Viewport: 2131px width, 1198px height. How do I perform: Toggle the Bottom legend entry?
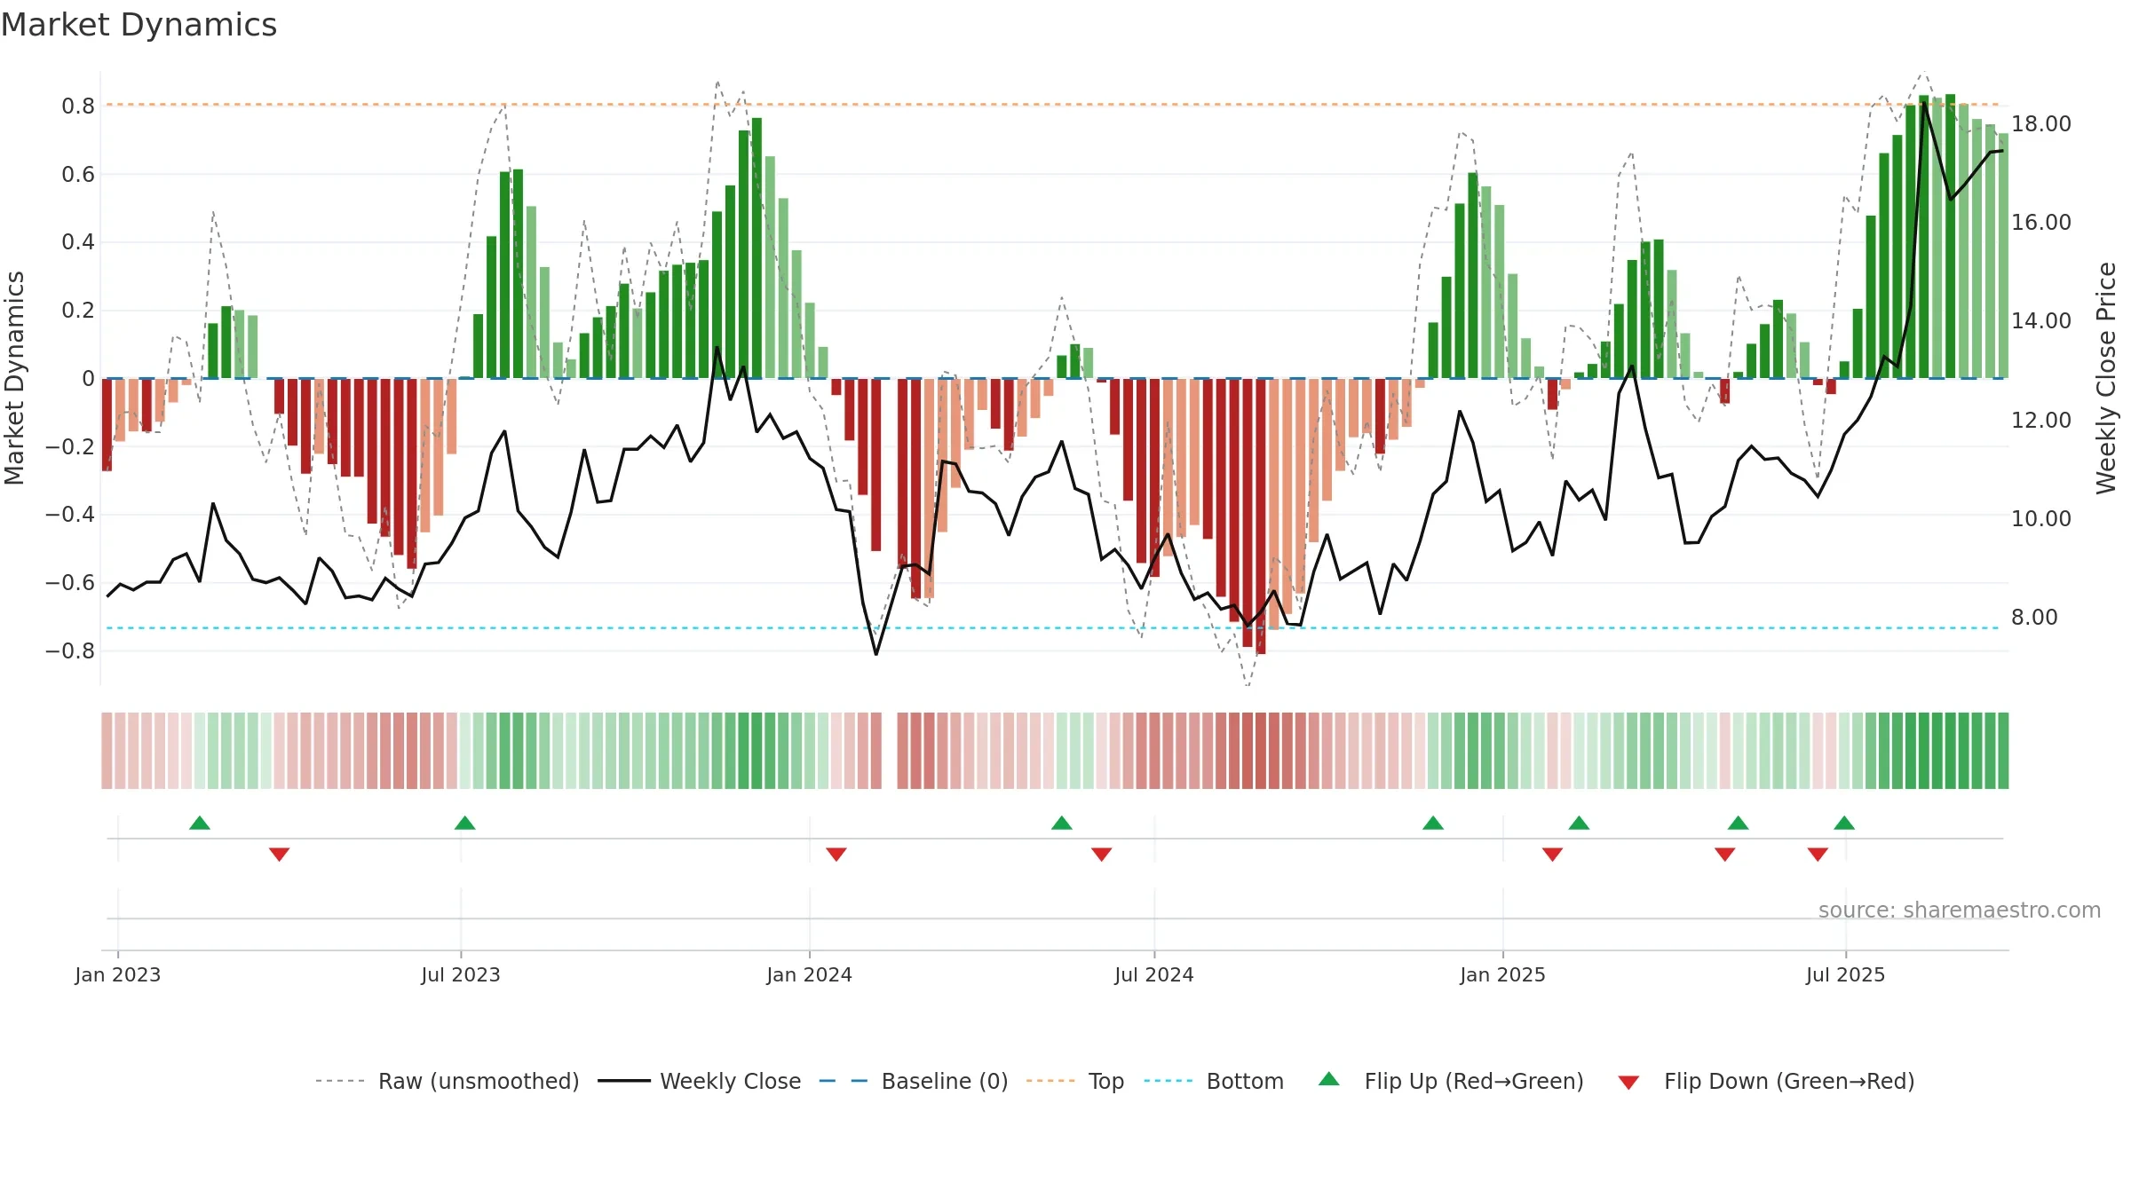point(1214,1081)
